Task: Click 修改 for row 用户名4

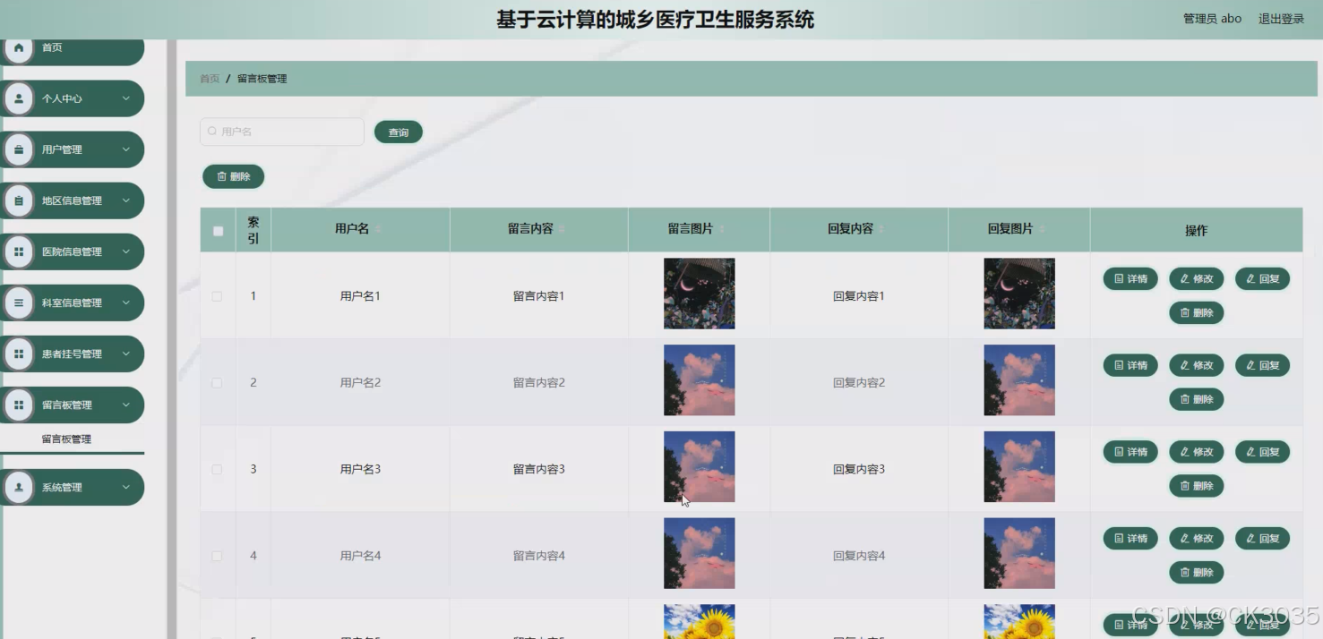Action: (x=1197, y=538)
